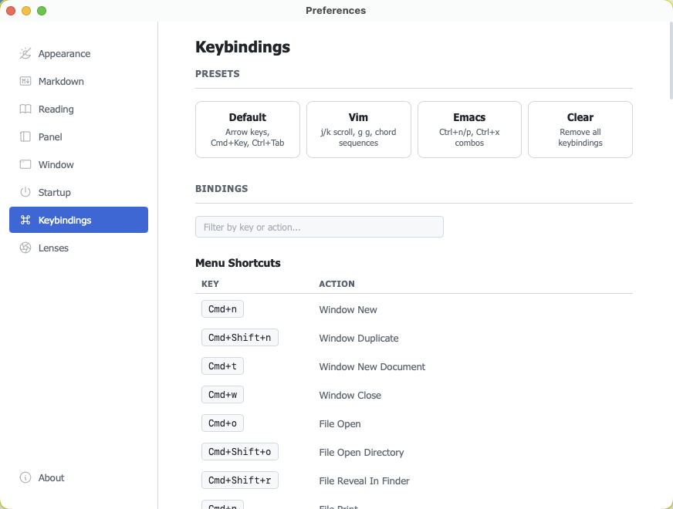The height and width of the screenshot is (509, 673).
Task: Open the Lenses section
Action: coord(79,248)
